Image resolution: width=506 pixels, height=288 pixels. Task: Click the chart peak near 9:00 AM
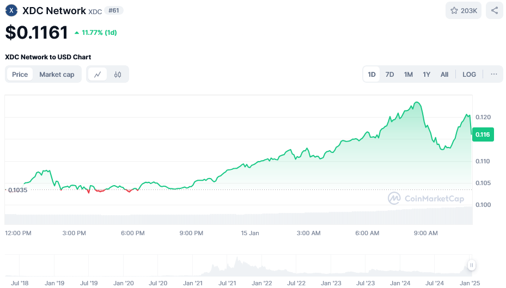tap(417, 102)
